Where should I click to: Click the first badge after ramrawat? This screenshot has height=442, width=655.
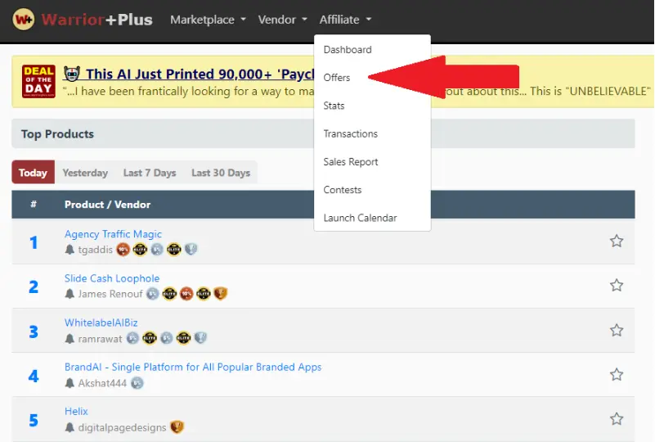click(132, 338)
